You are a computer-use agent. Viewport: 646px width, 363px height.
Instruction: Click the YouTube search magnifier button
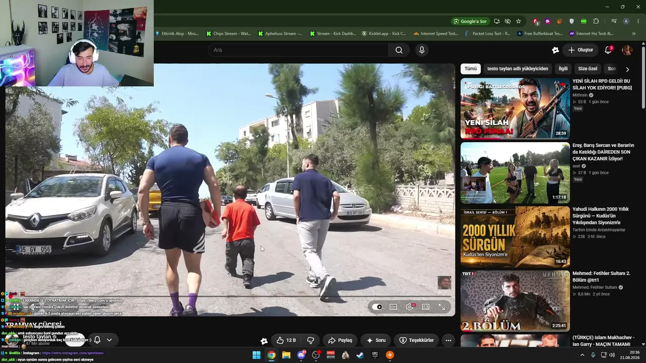[x=399, y=50]
